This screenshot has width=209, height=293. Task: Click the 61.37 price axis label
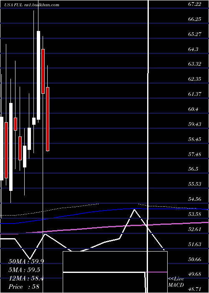tap(195, 94)
